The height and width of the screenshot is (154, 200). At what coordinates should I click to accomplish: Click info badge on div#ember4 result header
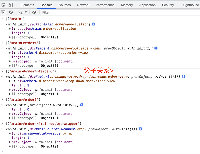(156, 48)
